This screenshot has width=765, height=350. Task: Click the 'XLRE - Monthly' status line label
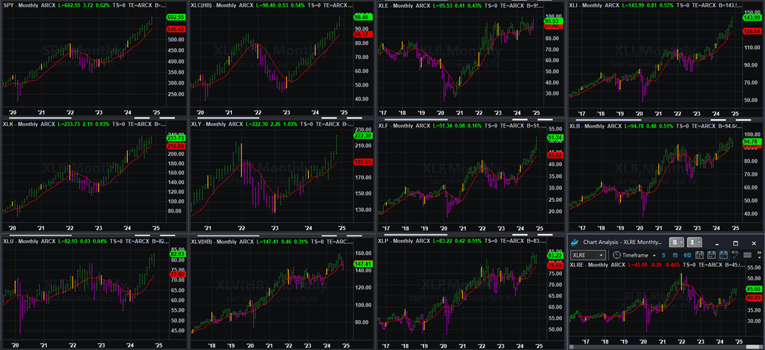[589, 264]
